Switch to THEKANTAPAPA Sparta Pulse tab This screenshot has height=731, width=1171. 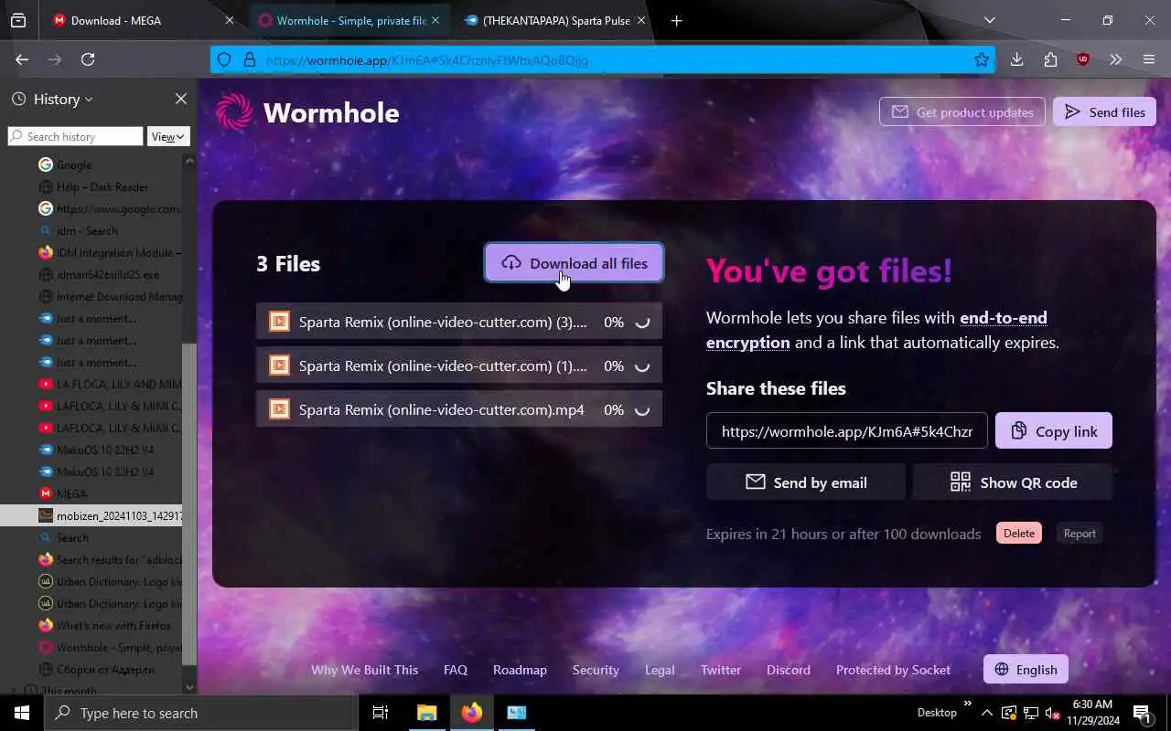pyautogui.click(x=554, y=20)
